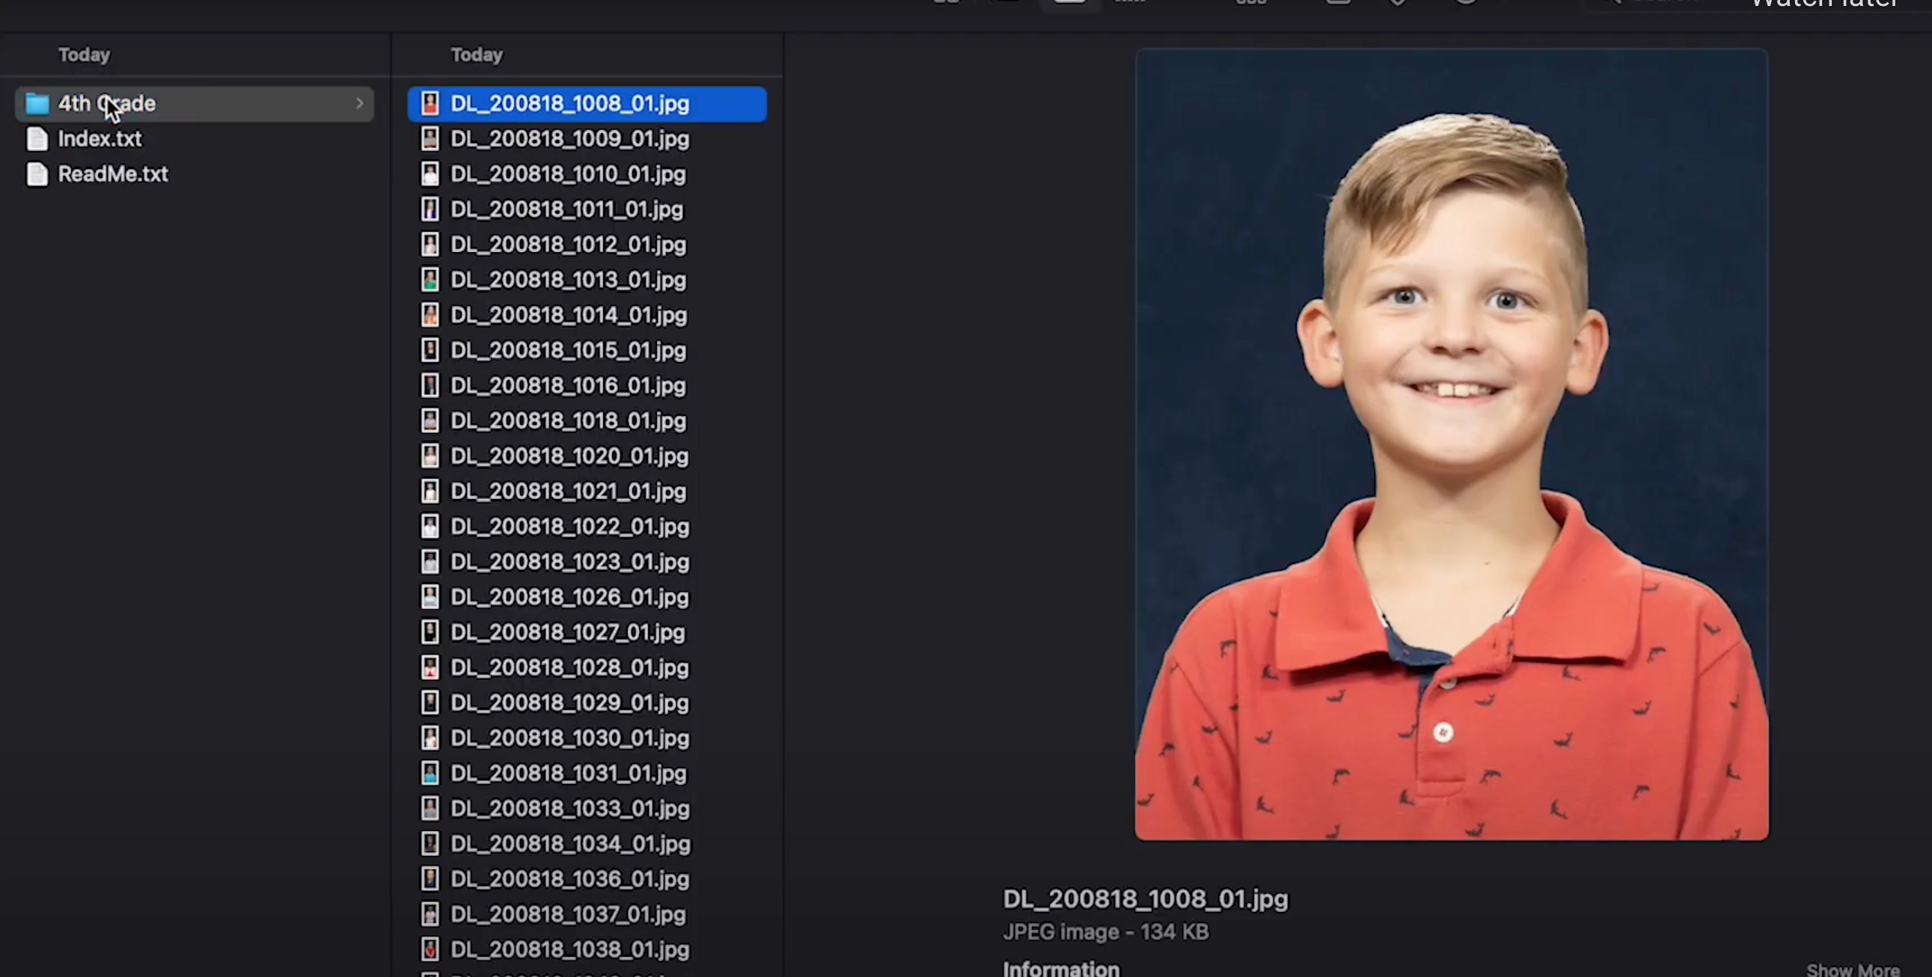Select file DL_200818_1009_01.jpg
Image resolution: width=1932 pixels, height=977 pixels.
[569, 138]
